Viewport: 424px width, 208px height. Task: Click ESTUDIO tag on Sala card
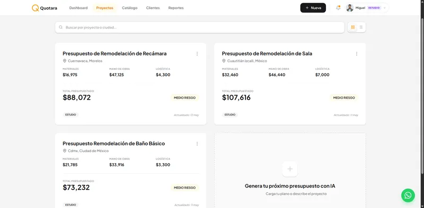pos(230,115)
